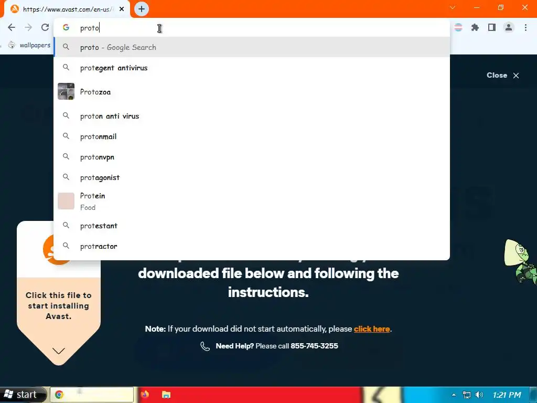This screenshot has width=537, height=403.
Task: Click the phone number 855-745-3255
Action: (x=314, y=346)
